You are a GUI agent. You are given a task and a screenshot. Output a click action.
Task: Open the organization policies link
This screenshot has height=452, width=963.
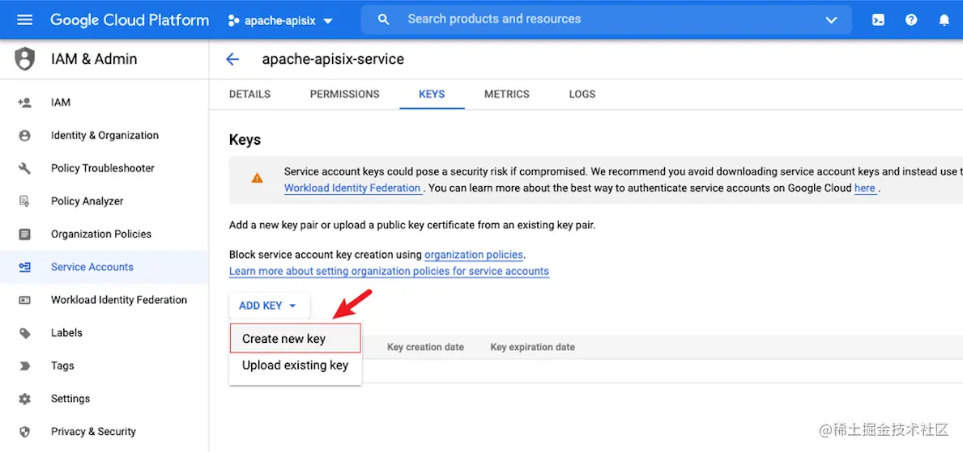[474, 255]
